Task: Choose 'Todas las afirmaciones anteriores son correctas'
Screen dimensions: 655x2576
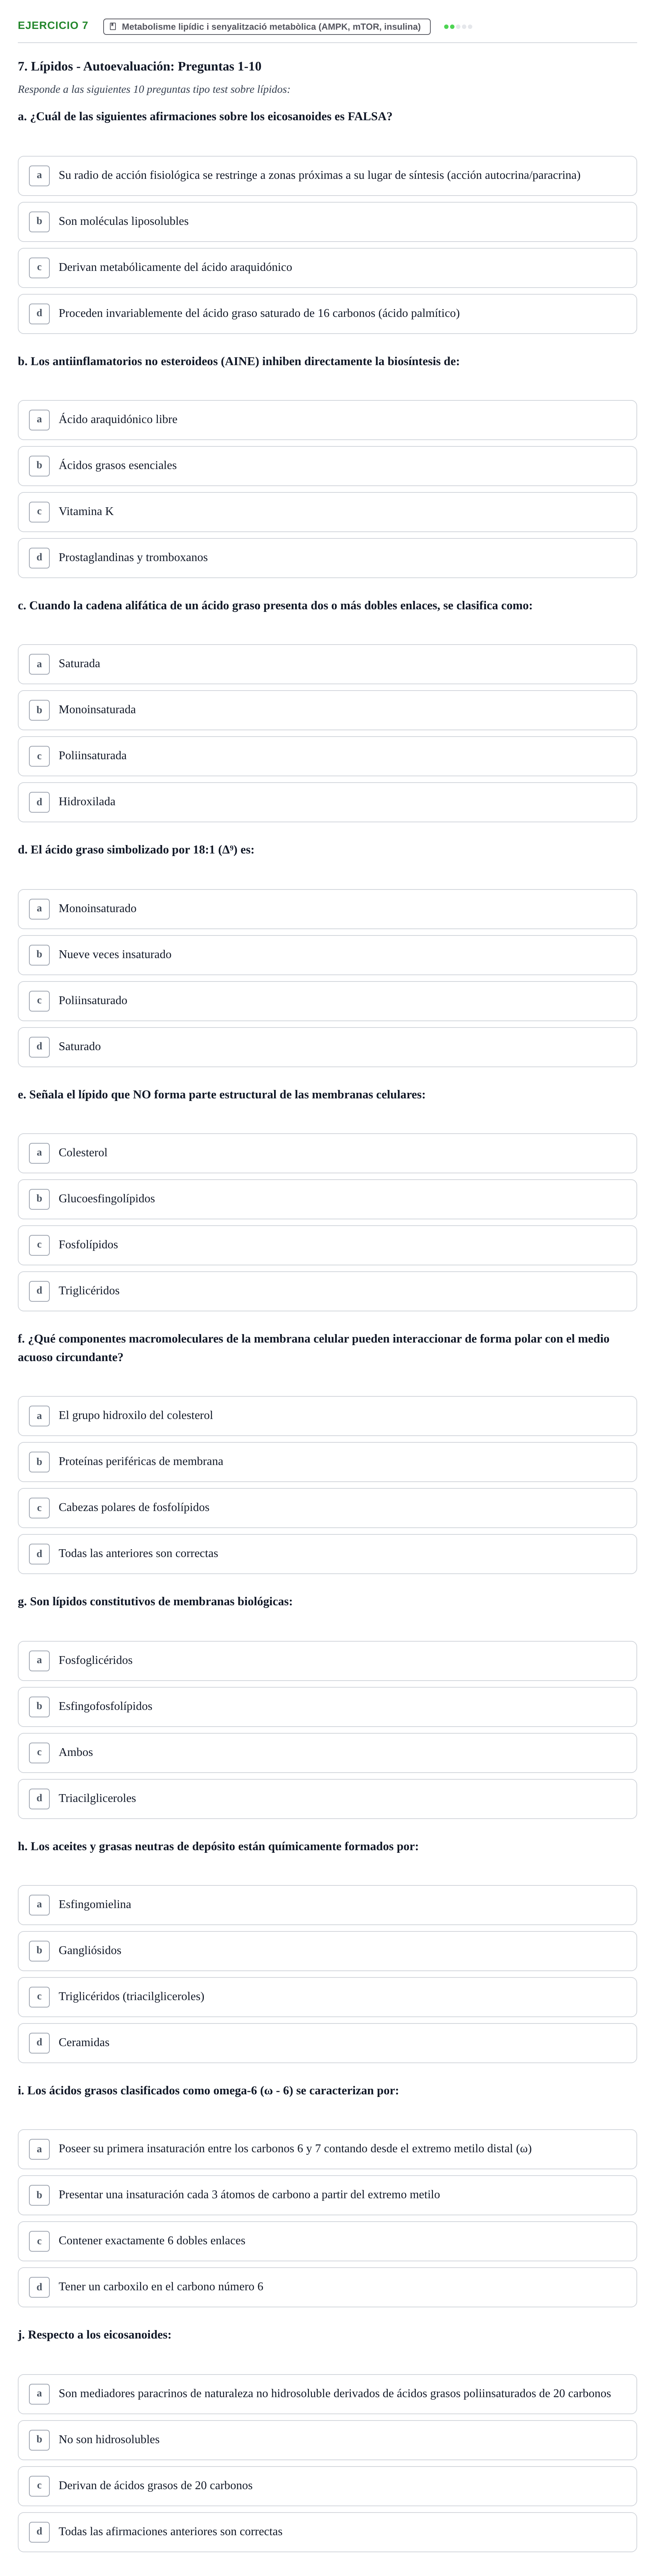Action: tap(327, 2532)
